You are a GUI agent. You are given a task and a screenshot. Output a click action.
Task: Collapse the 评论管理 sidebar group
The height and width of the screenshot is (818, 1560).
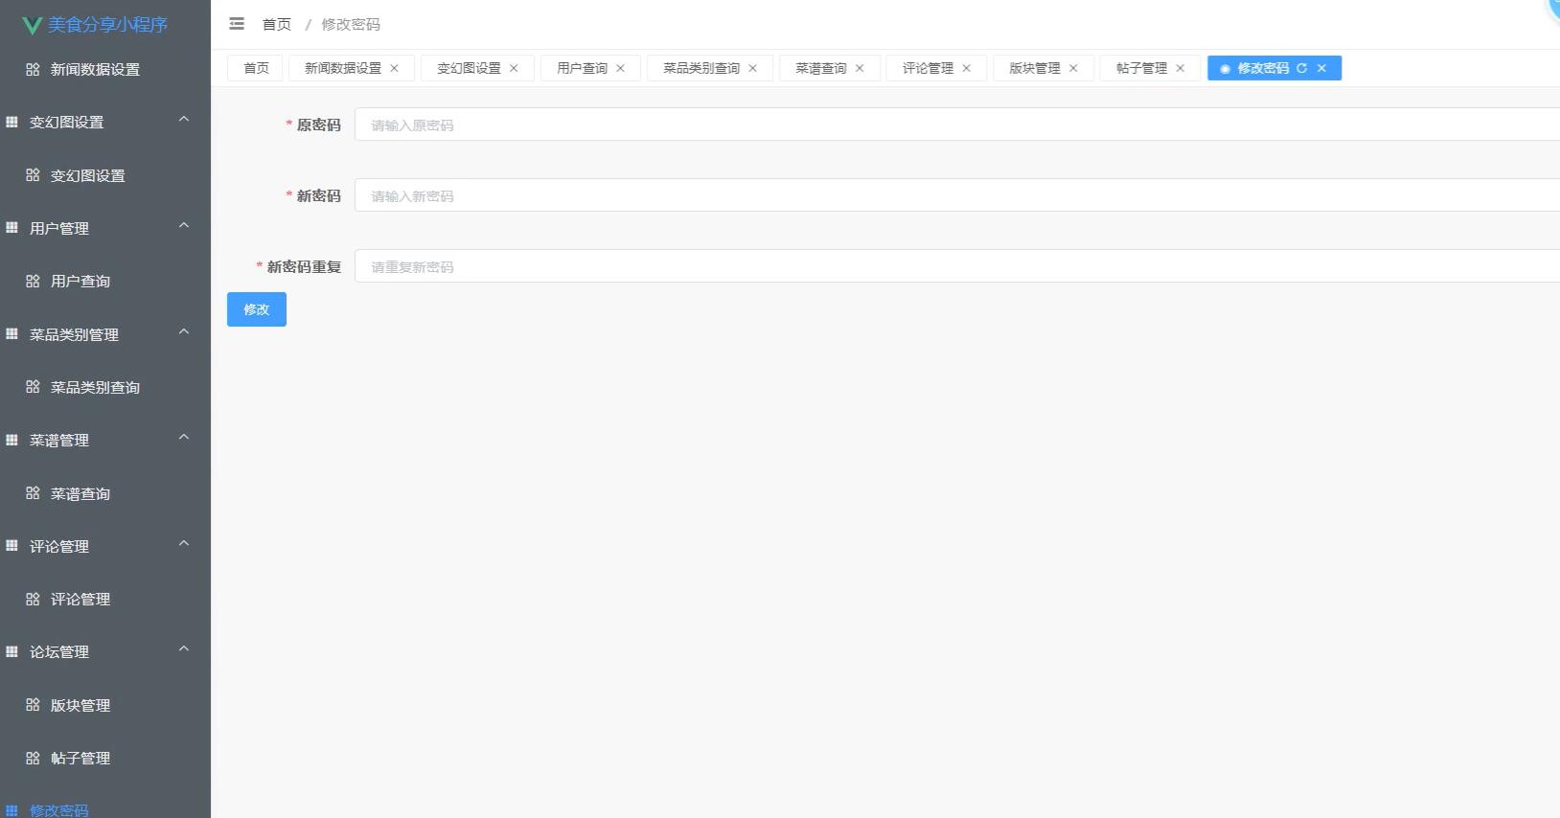point(184,543)
